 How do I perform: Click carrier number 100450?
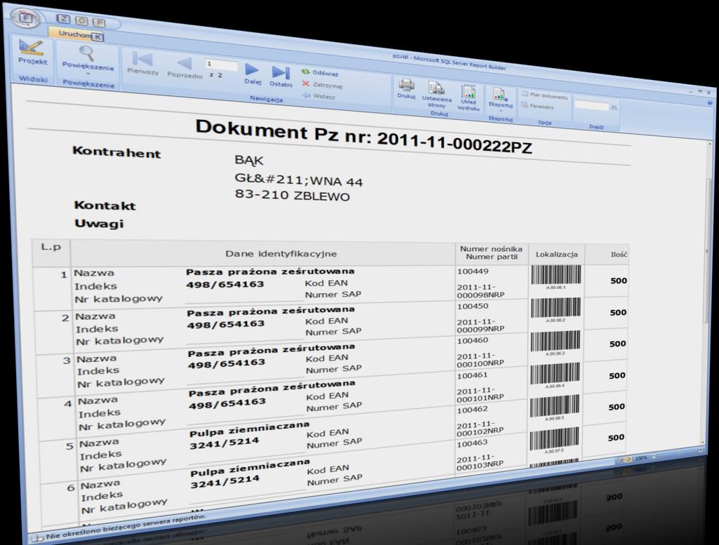[473, 306]
